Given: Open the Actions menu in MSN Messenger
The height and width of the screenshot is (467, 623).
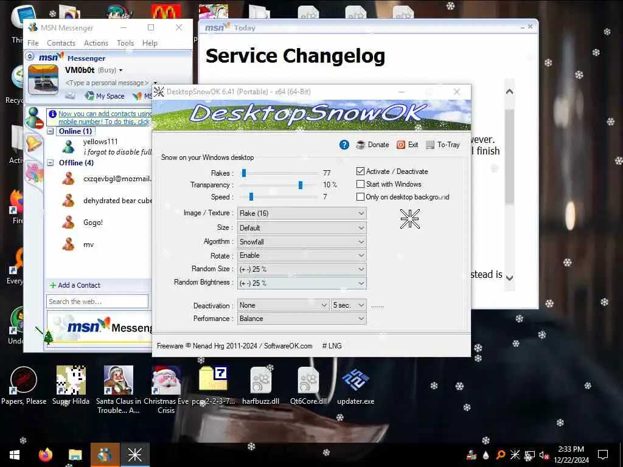Looking at the screenshot, I should (x=96, y=43).
